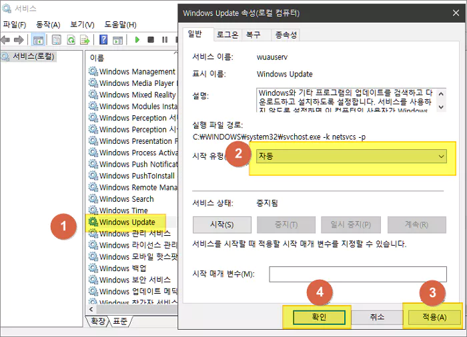
Task: Open the Properties sheet toolbar icon
Action: (x=56, y=39)
